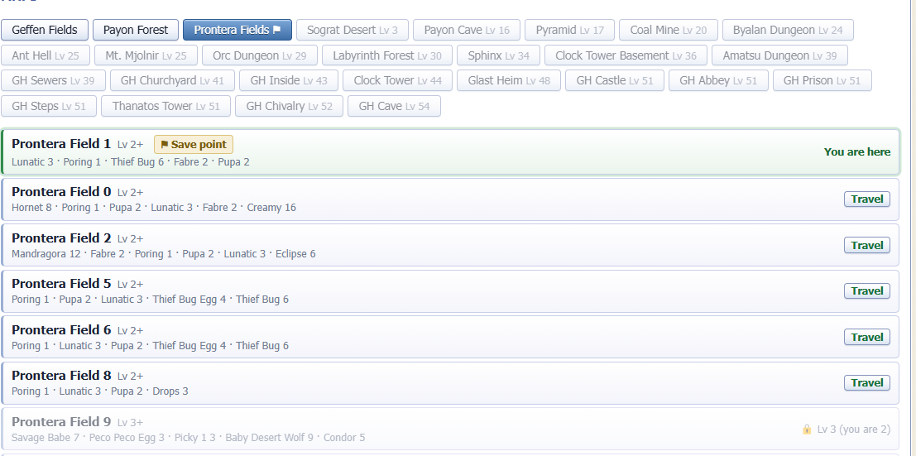Select the GH Chivalry Lv 52 tab

289,107
